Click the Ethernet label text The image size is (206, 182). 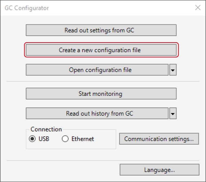pos(83,139)
